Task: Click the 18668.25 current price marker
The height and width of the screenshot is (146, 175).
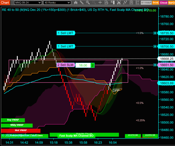Action: [x=166, y=59]
